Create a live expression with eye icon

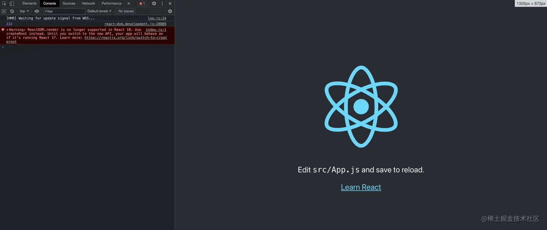click(37, 11)
